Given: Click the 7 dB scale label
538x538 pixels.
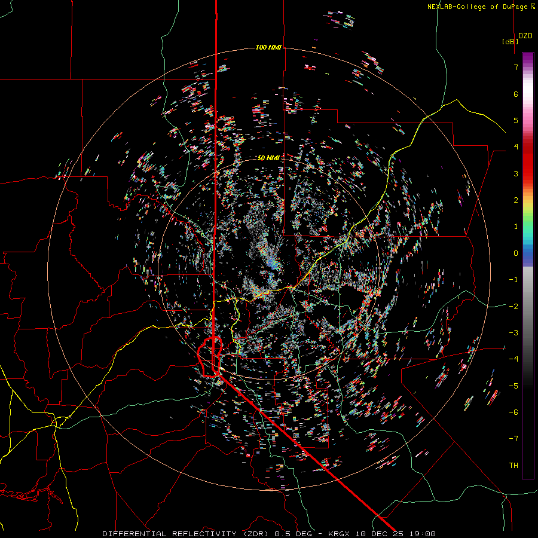Looking at the screenshot, I should pyautogui.click(x=516, y=67).
